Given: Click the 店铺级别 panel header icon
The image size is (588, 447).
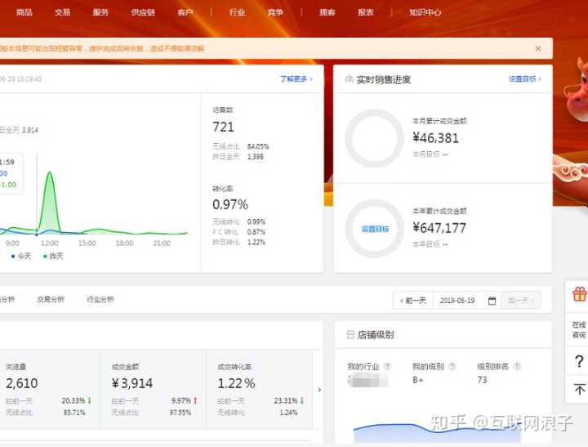Looking at the screenshot, I should tap(350, 335).
